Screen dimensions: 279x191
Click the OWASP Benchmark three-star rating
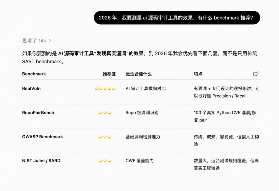[x=105, y=137]
